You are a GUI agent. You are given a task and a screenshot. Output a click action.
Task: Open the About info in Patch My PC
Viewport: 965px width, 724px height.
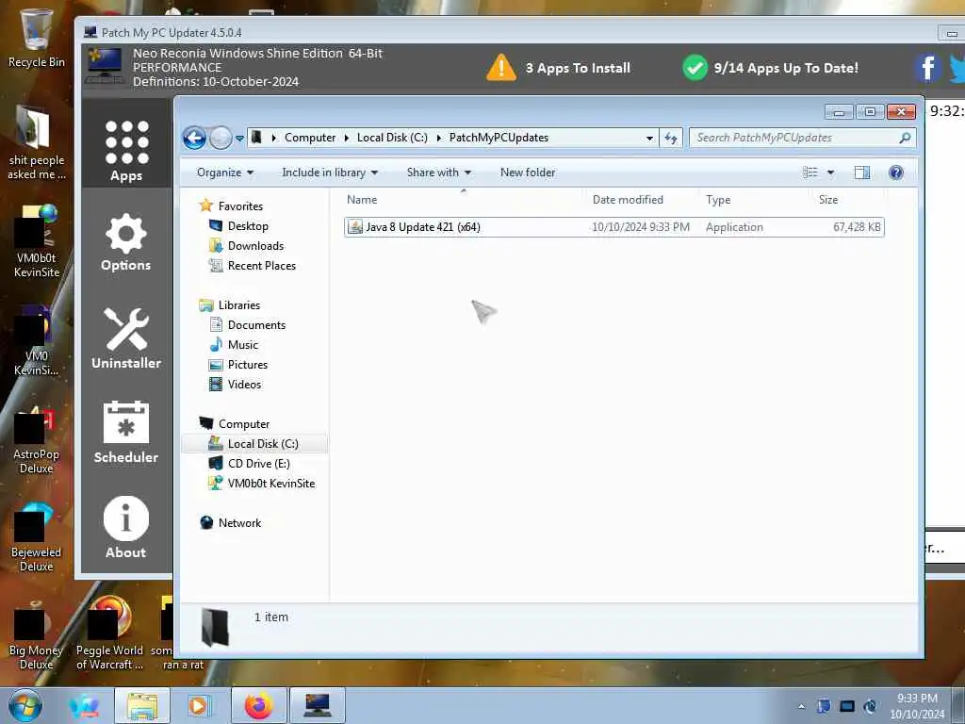(126, 528)
